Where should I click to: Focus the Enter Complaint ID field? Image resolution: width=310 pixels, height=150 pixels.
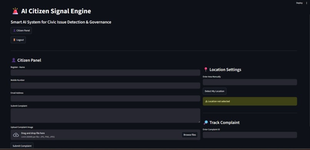point(250,135)
